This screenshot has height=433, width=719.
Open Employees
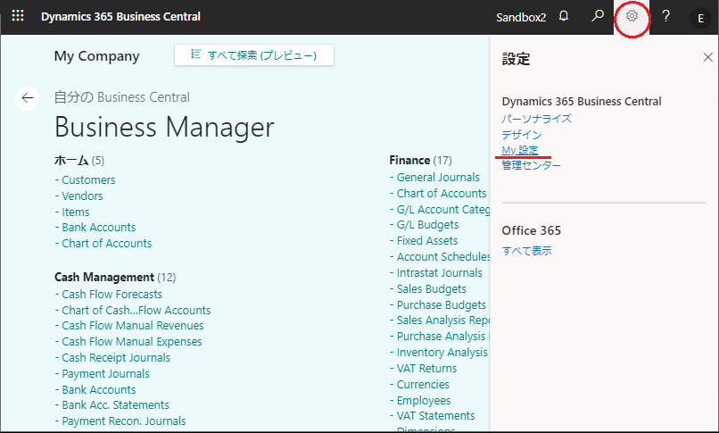coord(424,400)
